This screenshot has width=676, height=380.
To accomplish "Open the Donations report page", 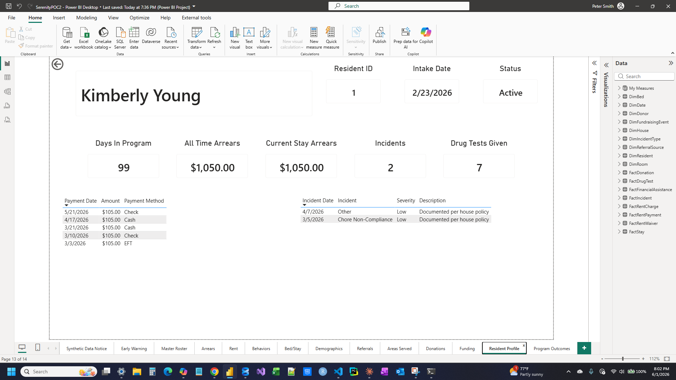I will click(x=436, y=348).
